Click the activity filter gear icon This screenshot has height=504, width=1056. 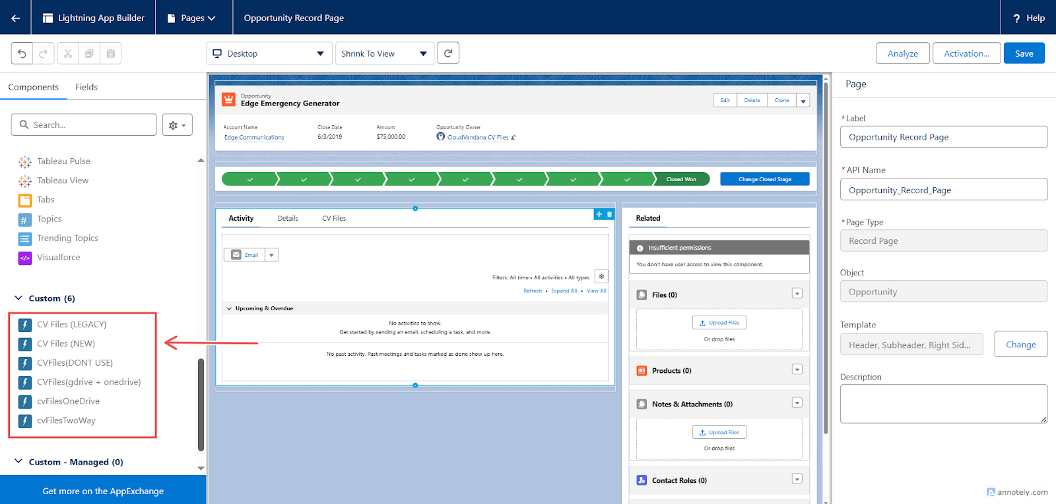601,277
